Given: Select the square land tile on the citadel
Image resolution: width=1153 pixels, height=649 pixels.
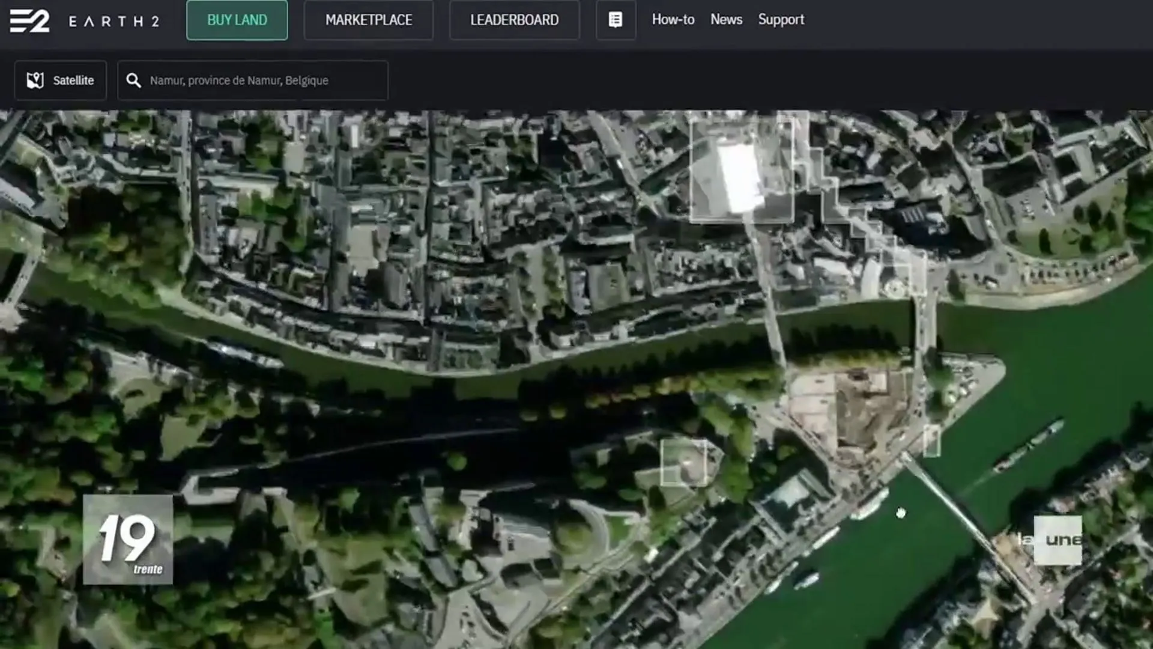Looking at the screenshot, I should [x=683, y=462].
